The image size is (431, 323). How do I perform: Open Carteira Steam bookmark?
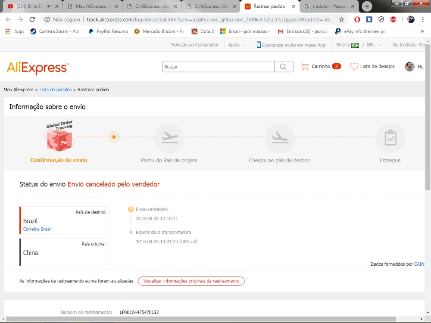(x=56, y=31)
